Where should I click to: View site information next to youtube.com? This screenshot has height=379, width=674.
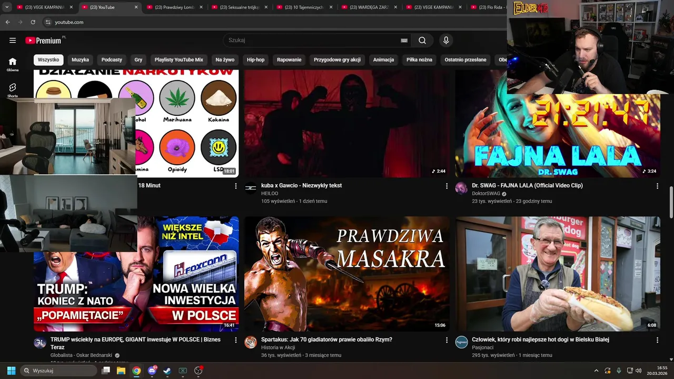click(x=48, y=22)
